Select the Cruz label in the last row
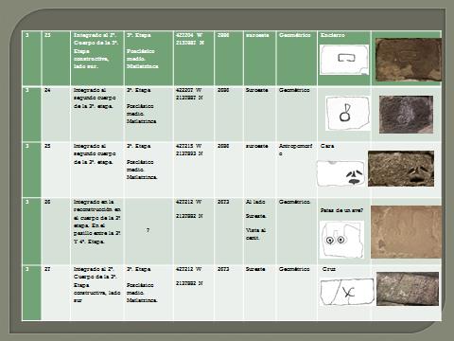This screenshot has width=454, height=341. (x=329, y=269)
